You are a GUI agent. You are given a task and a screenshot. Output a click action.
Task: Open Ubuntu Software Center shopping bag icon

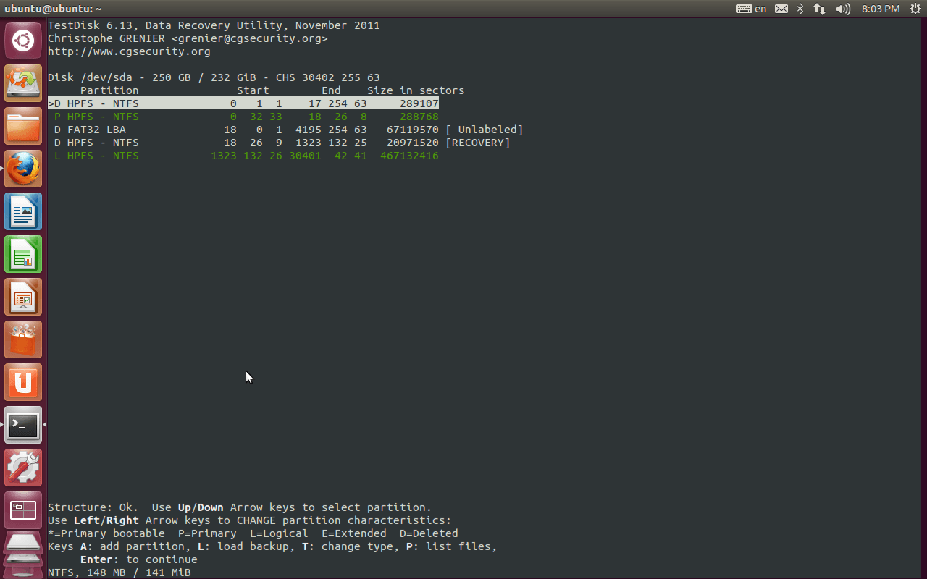click(x=23, y=339)
